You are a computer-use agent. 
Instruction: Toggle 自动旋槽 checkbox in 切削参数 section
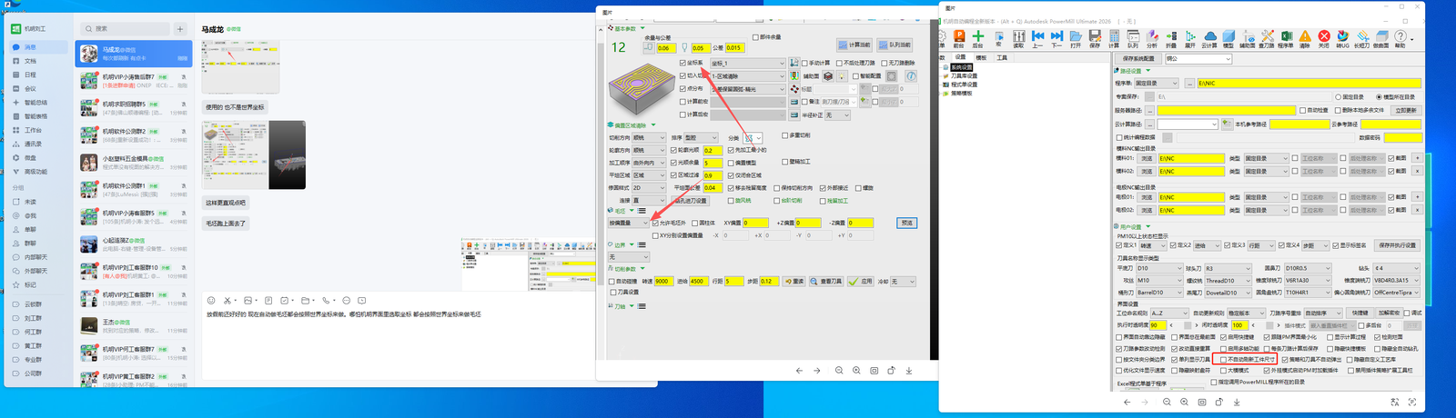612,282
